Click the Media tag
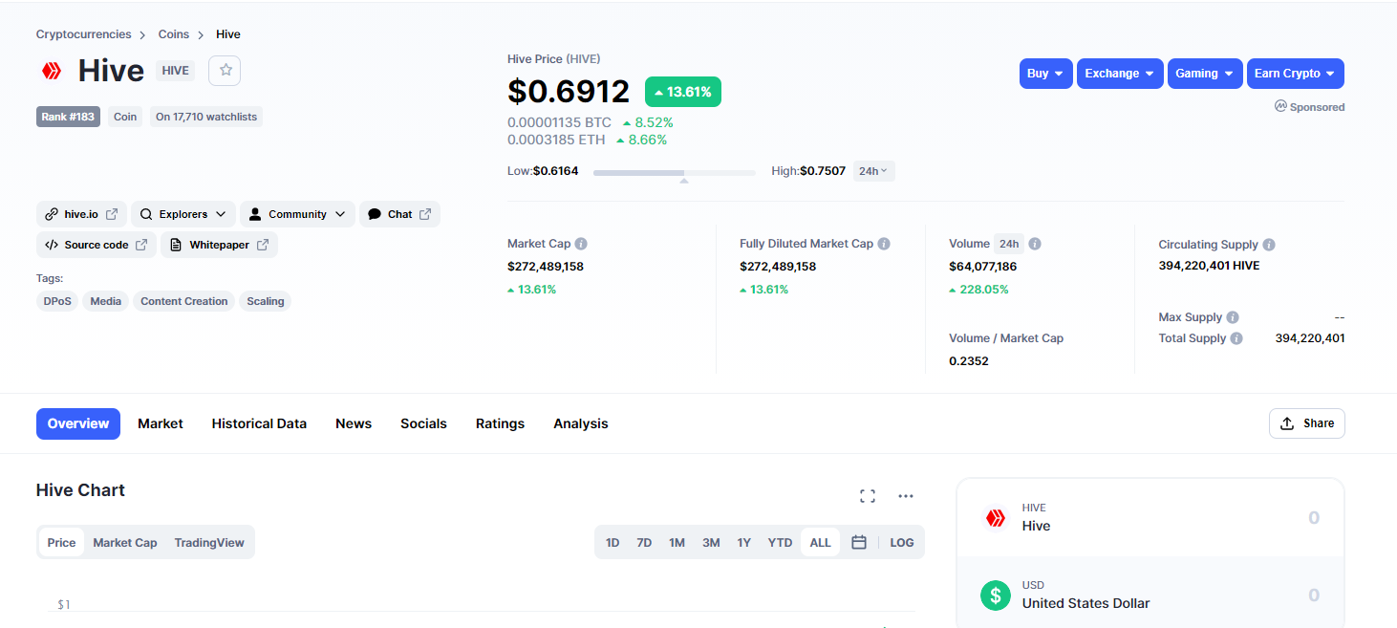This screenshot has height=628, width=1397. [x=106, y=301]
